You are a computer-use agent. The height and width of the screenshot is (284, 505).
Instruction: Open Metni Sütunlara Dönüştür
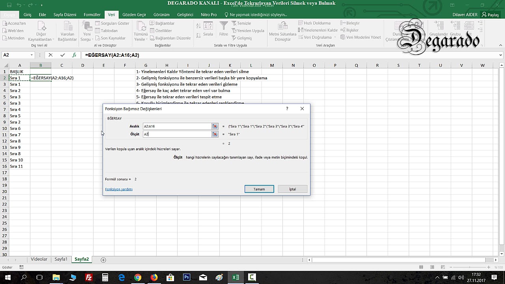[282, 31]
